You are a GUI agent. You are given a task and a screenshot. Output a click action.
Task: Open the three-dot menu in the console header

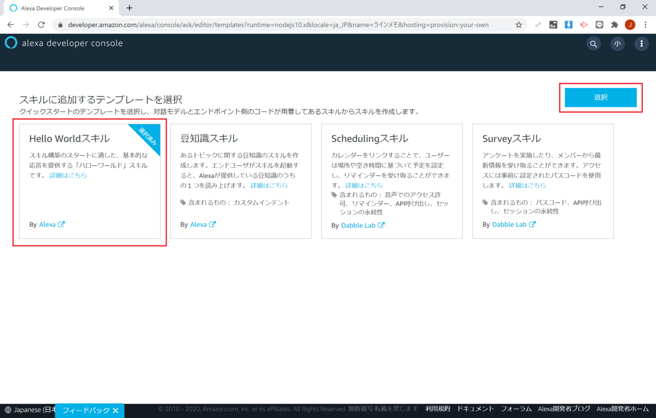641,43
